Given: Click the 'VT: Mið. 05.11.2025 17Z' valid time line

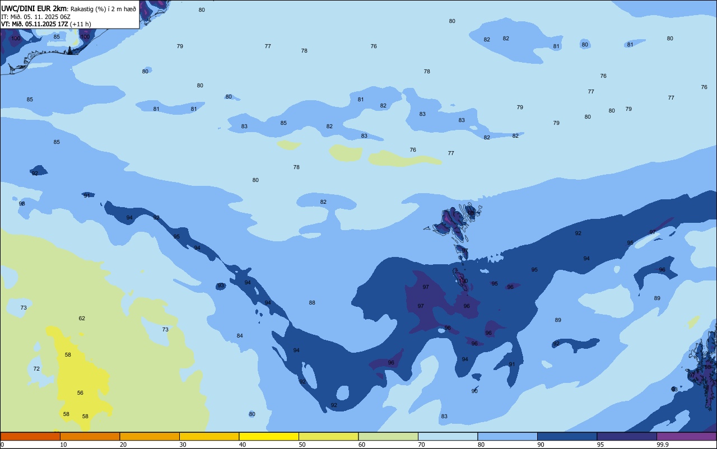Looking at the screenshot, I should [35, 24].
